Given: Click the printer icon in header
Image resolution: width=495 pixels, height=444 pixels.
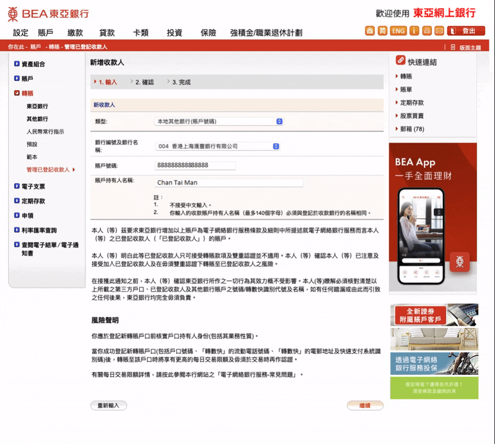Looking at the screenshot, I should 427,30.
